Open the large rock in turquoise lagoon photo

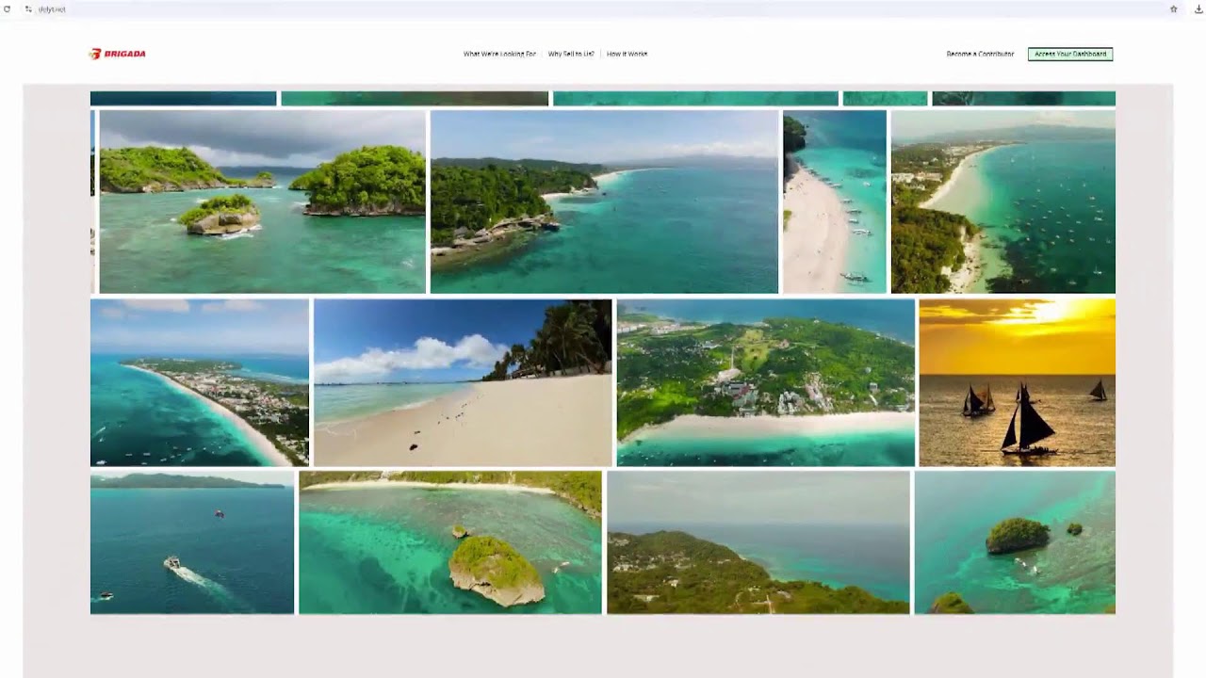tap(450, 542)
